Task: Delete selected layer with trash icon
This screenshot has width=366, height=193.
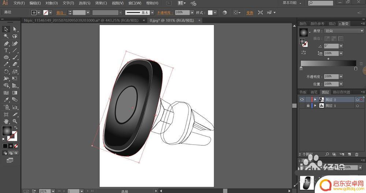Action: (356, 154)
